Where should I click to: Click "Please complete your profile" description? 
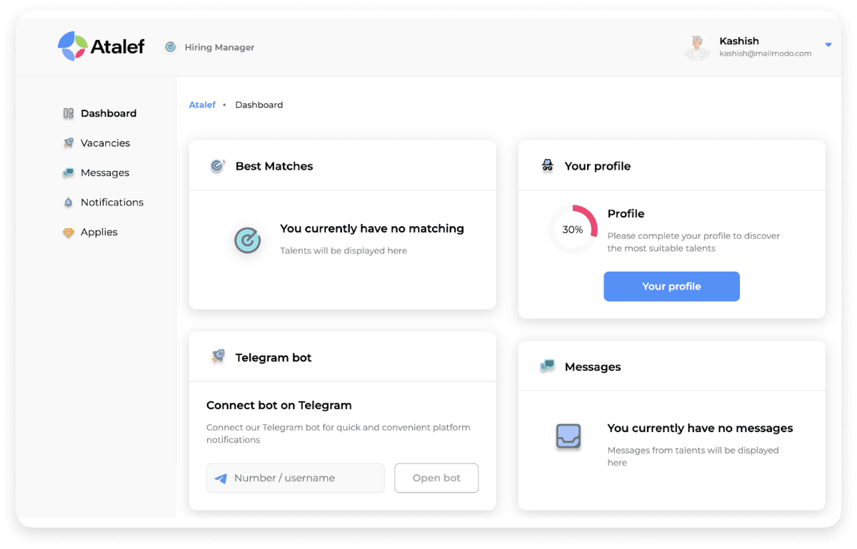(693, 242)
